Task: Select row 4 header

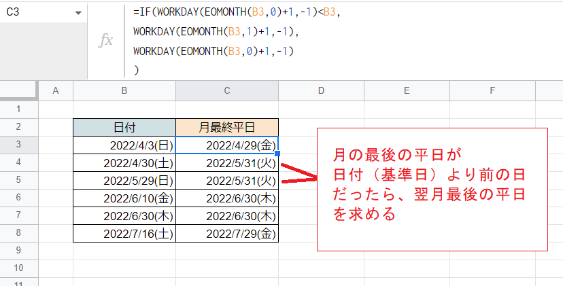Action: click(x=18, y=162)
